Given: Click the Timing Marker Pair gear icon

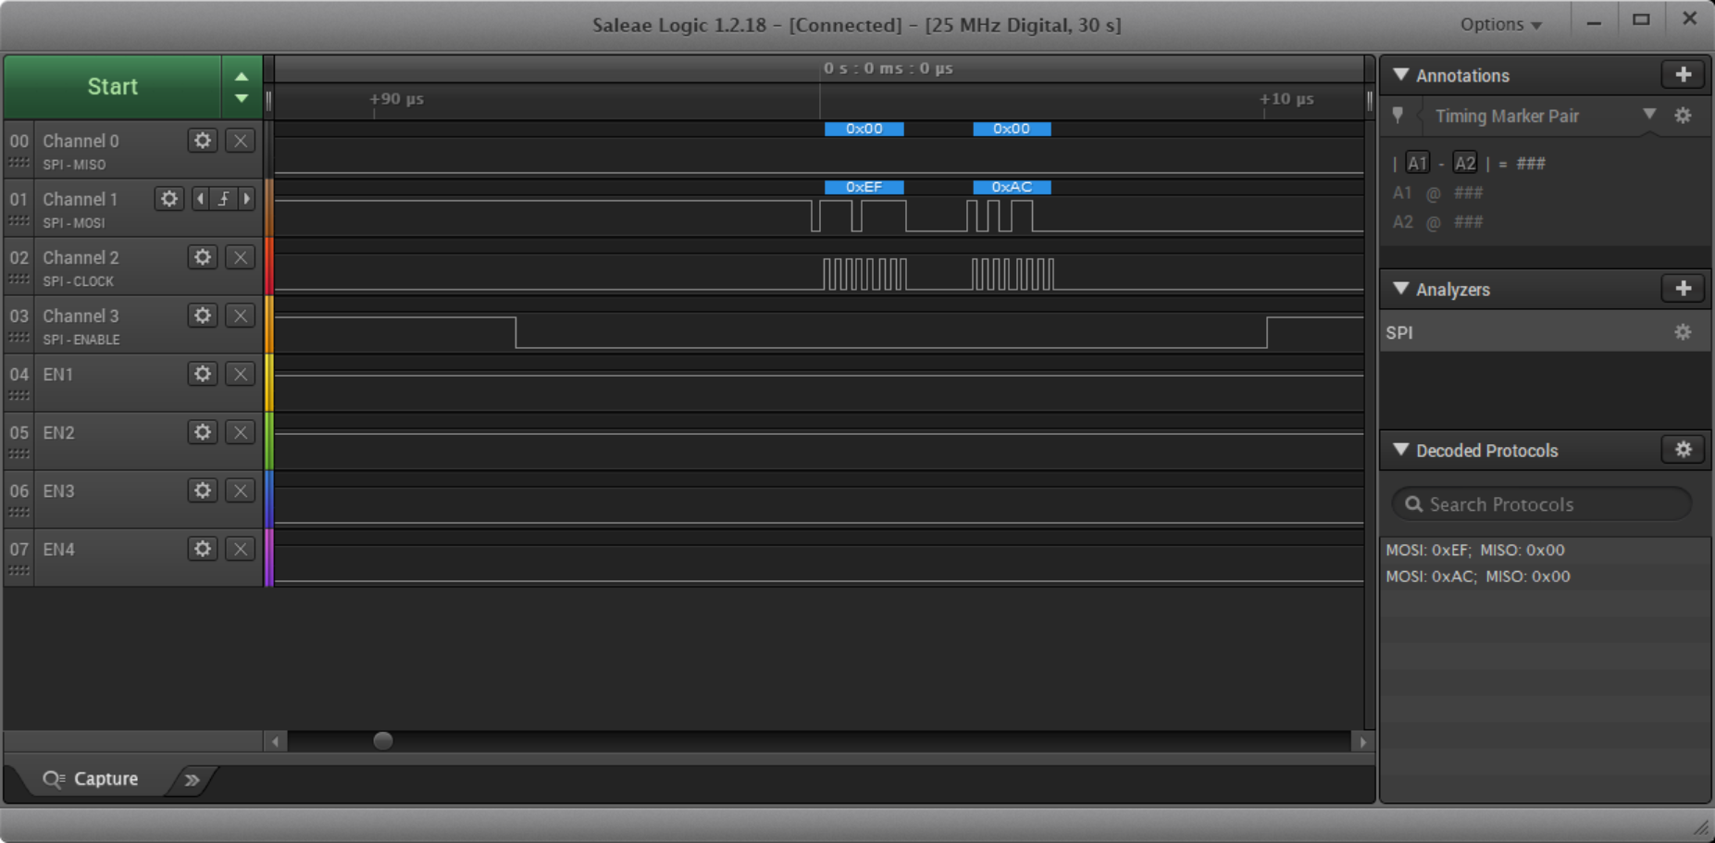Looking at the screenshot, I should [1683, 116].
